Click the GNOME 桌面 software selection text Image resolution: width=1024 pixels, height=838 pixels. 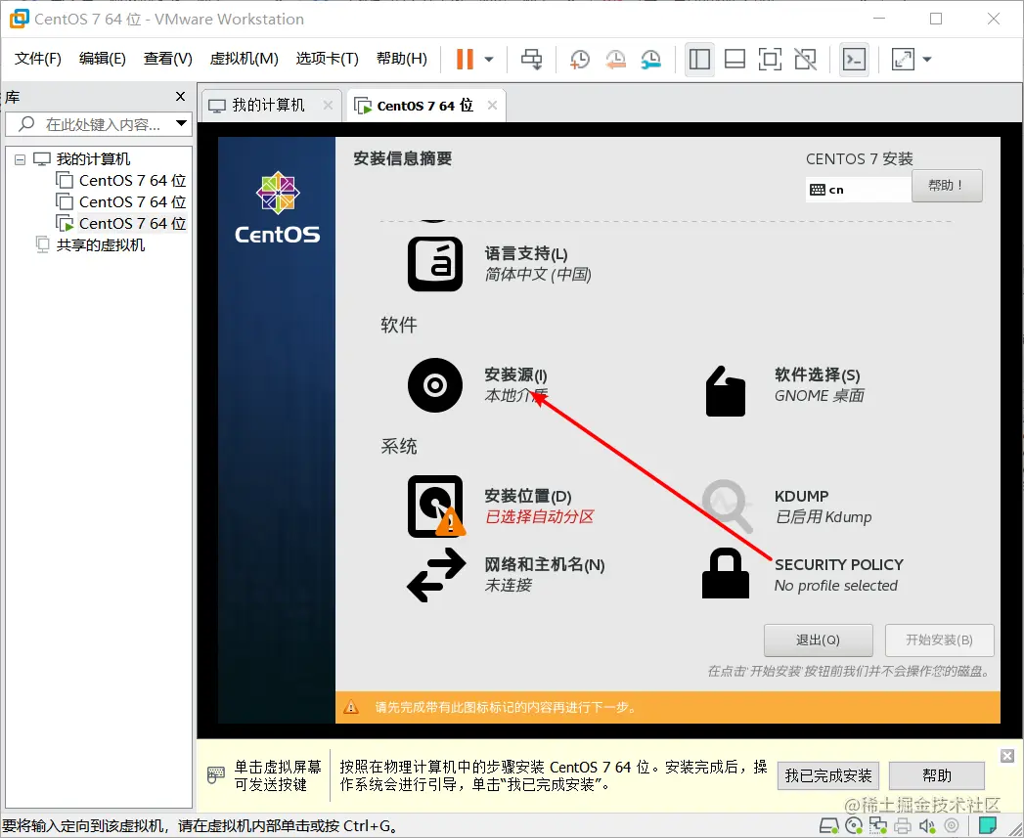pos(819,395)
